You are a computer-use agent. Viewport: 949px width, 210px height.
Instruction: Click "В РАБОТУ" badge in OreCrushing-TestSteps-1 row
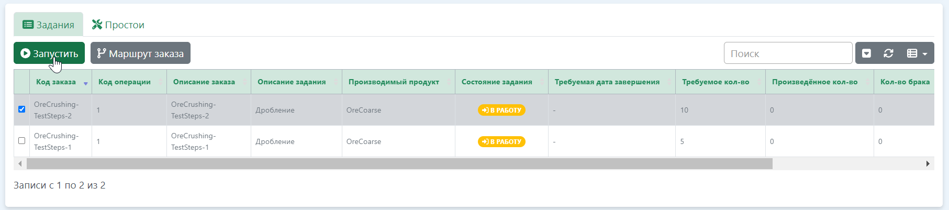pyautogui.click(x=501, y=141)
